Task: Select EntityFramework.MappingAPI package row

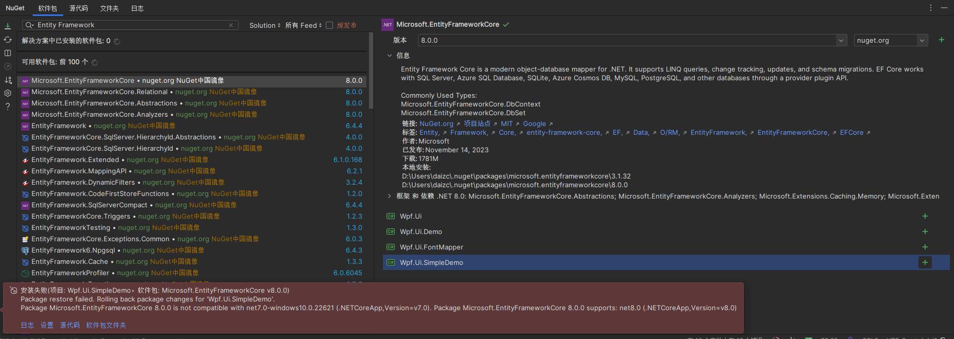Action: tap(193, 171)
